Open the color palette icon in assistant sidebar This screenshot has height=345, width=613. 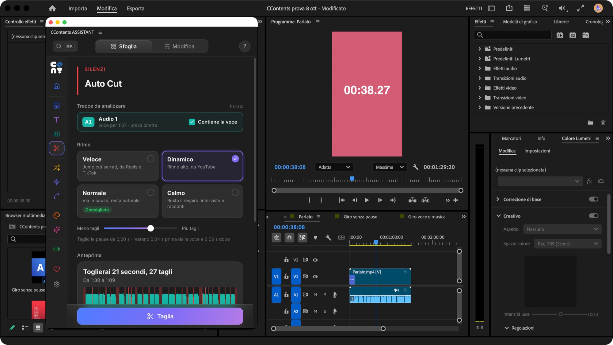click(56, 216)
